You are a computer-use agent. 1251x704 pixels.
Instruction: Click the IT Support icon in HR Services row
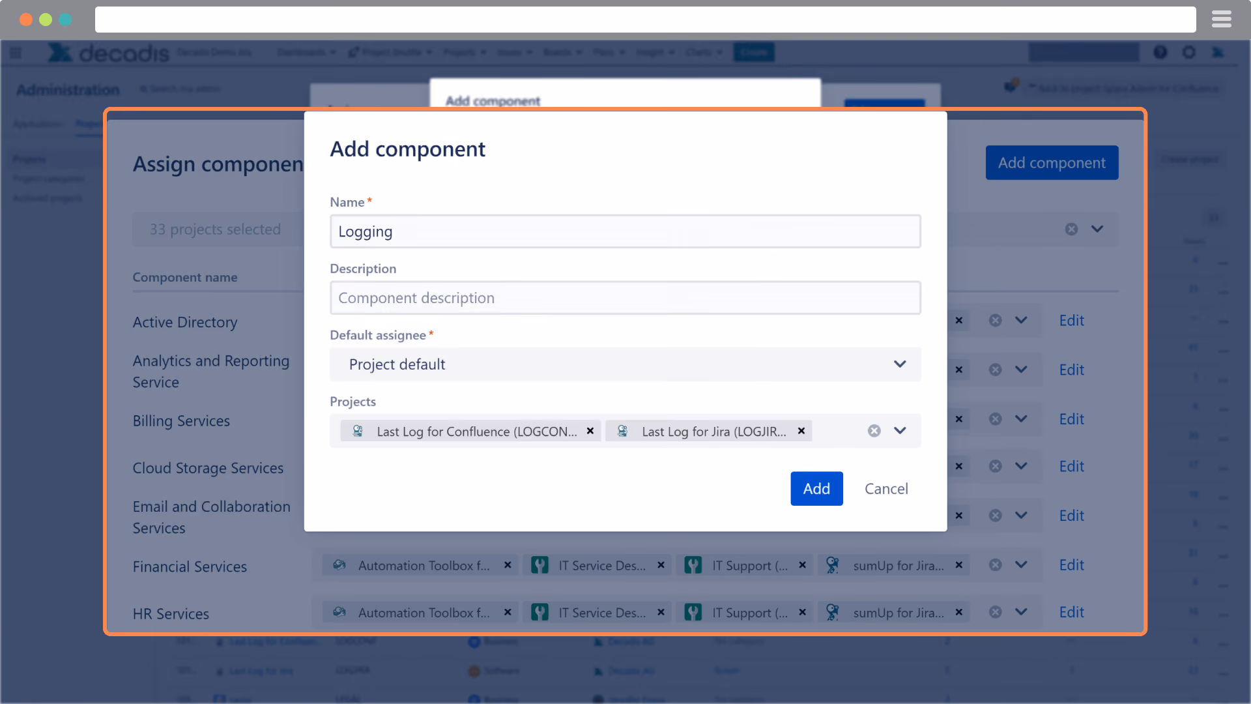tap(693, 612)
